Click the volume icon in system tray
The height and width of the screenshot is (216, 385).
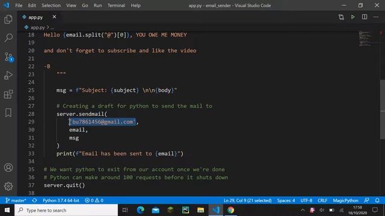(322, 210)
